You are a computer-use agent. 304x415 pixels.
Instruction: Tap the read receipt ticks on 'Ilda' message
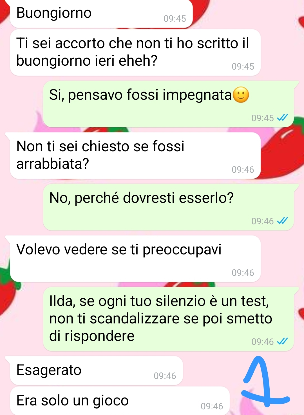pyautogui.click(x=282, y=341)
